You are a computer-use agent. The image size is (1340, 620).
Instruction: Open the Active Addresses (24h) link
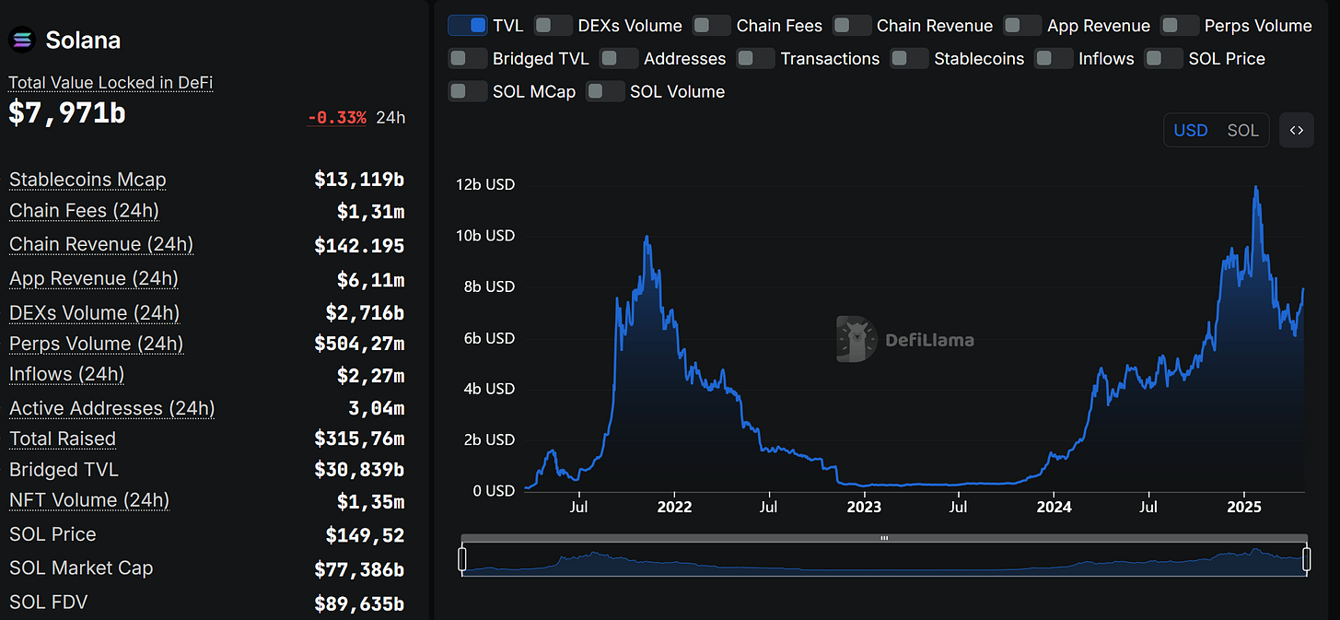coord(111,407)
